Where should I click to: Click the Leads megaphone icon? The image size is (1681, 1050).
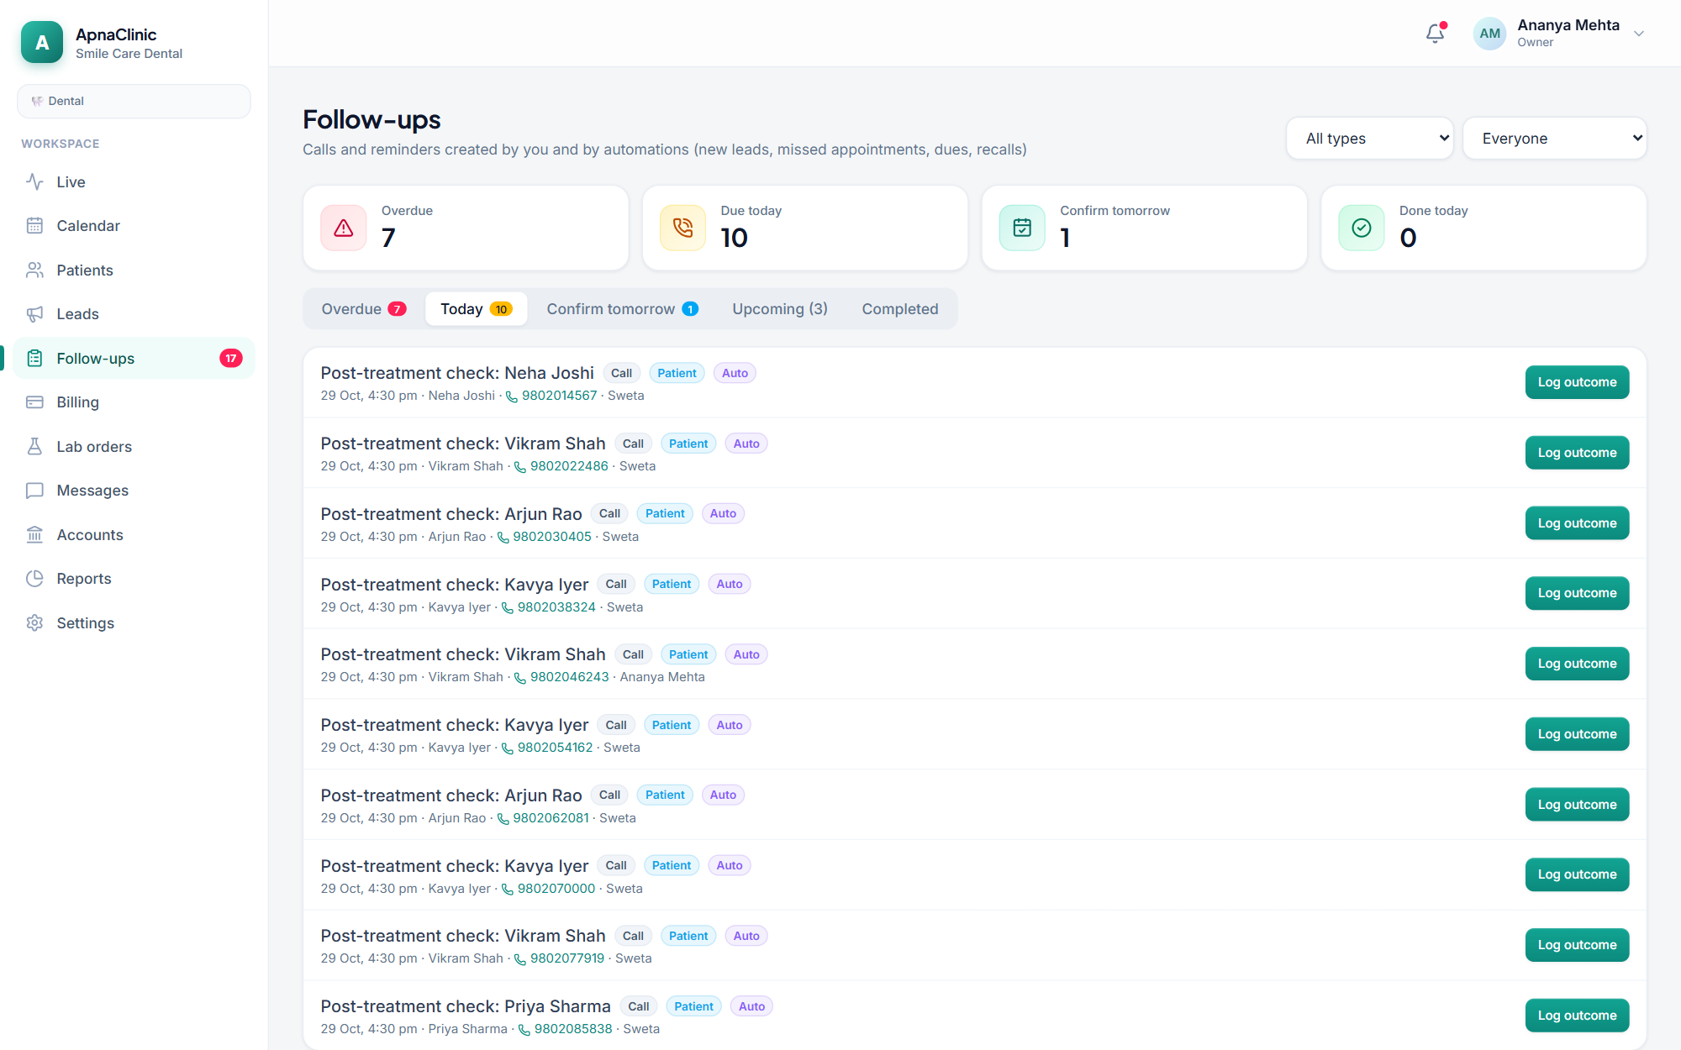click(34, 313)
